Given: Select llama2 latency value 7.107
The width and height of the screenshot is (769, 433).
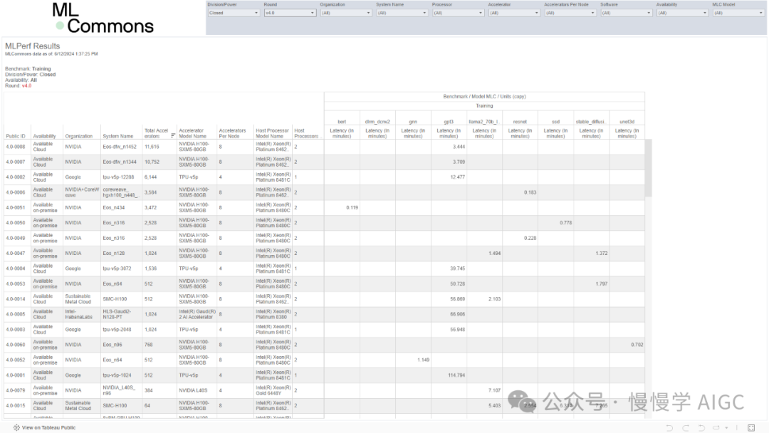Looking at the screenshot, I should (494, 390).
